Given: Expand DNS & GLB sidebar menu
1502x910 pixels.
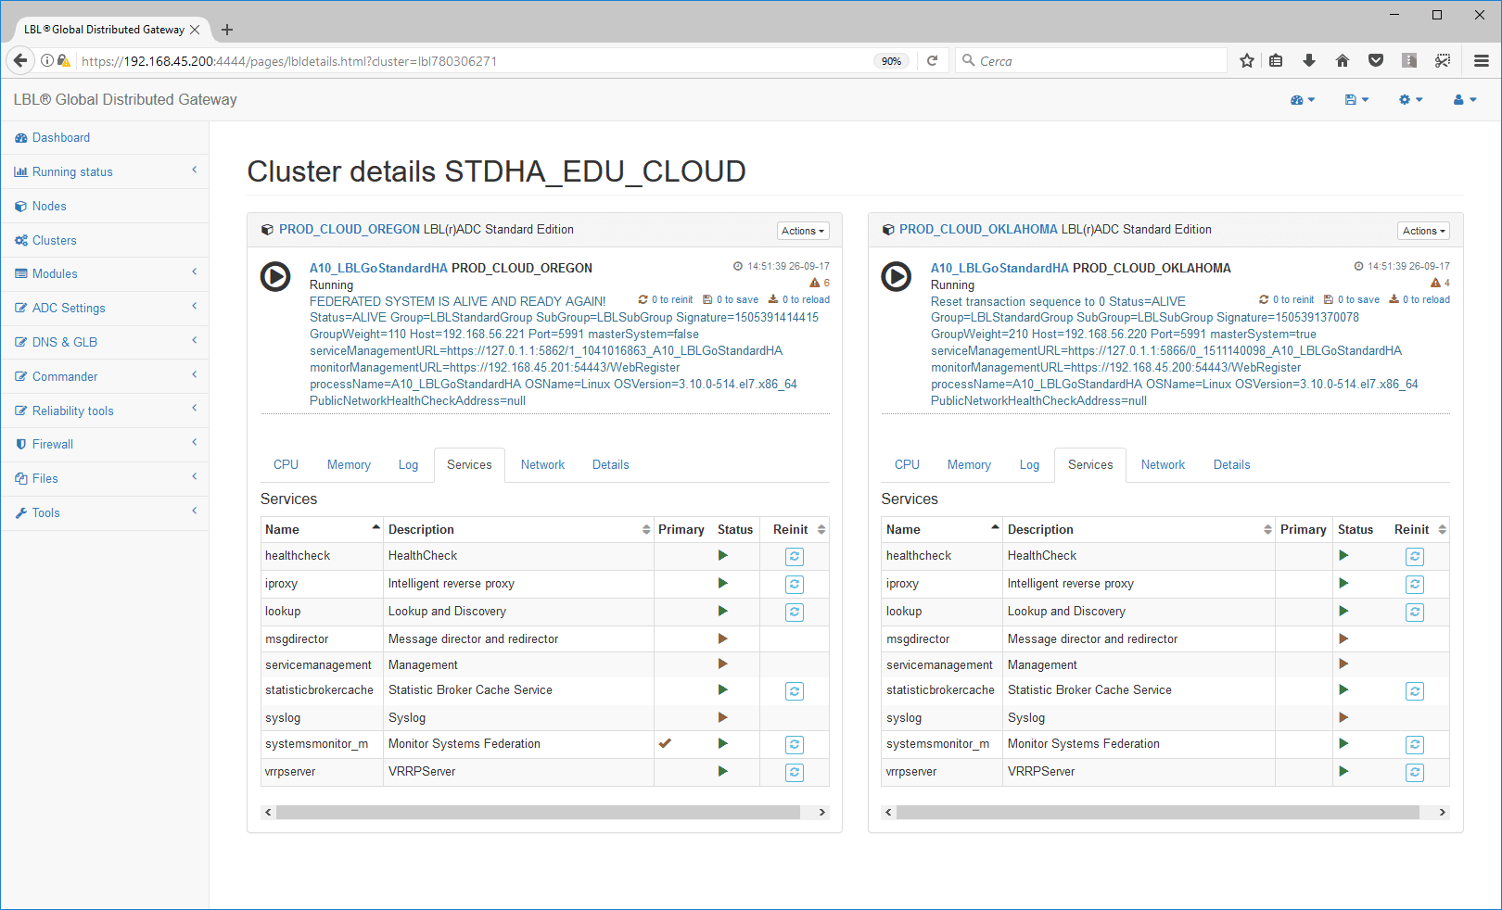Looking at the screenshot, I should tap(105, 342).
